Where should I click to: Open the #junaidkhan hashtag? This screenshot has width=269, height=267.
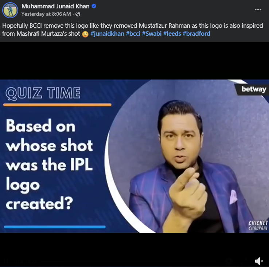tap(108, 34)
